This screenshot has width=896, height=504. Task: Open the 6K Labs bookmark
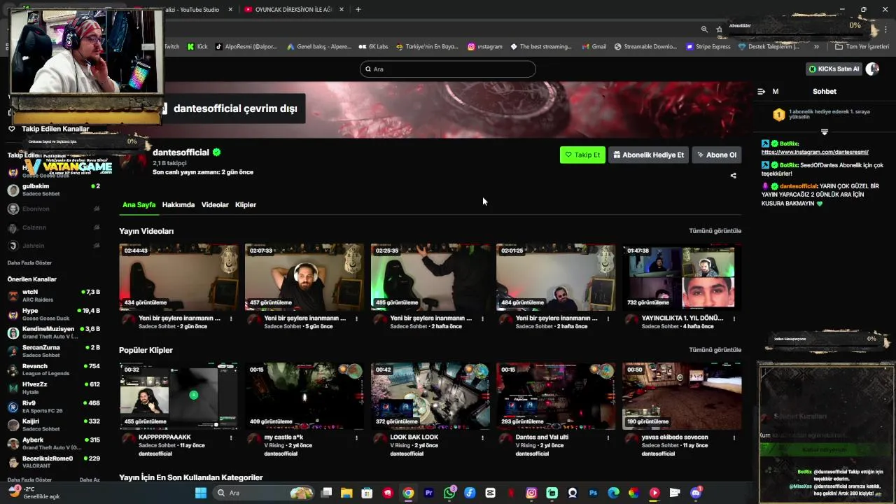click(373, 47)
